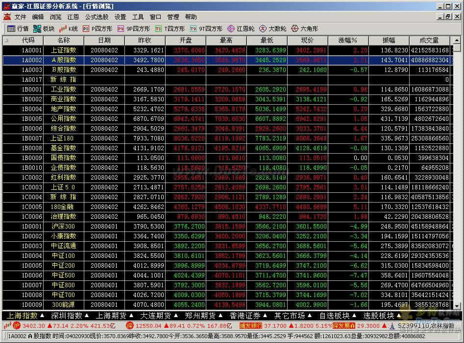Expand the 选股板块 tab
The width and height of the screenshot is (464, 343).
coord(382,316)
